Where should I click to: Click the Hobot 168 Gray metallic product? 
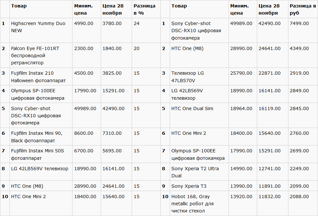[192, 204]
